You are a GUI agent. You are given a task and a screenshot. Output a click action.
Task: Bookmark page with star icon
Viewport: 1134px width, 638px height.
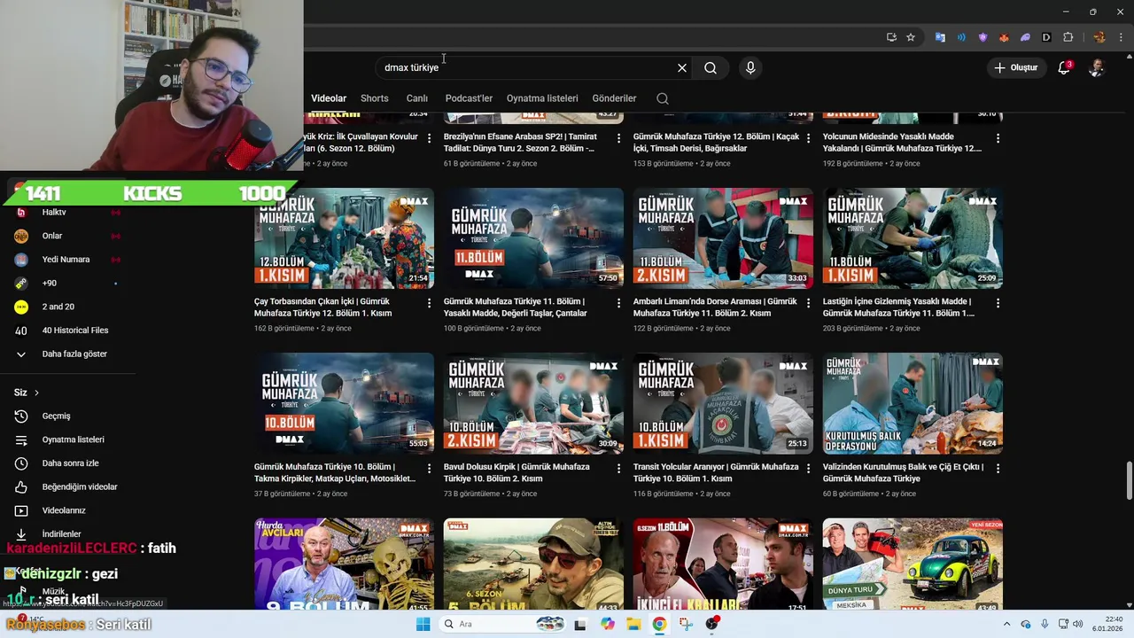click(911, 37)
